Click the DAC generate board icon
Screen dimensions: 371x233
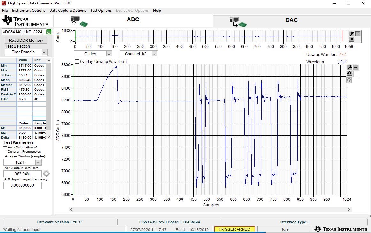click(x=238, y=22)
